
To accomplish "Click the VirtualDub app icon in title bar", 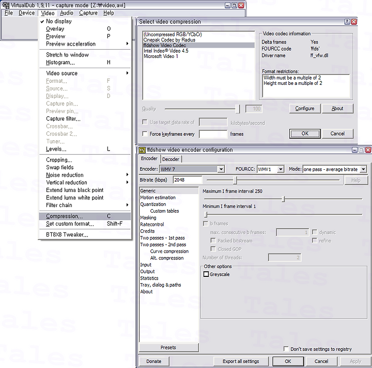I will click(x=6, y=5).
